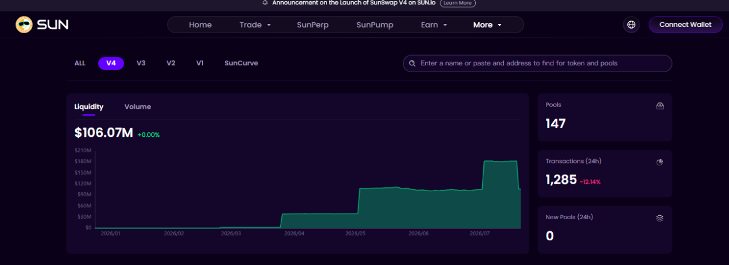Expand the Earn dropdown menu

pyautogui.click(x=434, y=25)
